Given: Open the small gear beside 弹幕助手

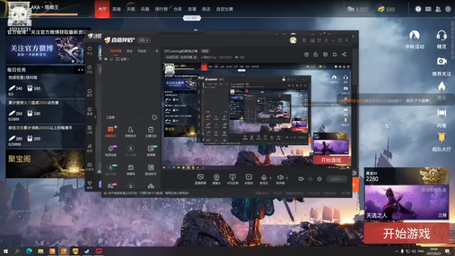Looking at the screenshot, I should (x=115, y=127).
